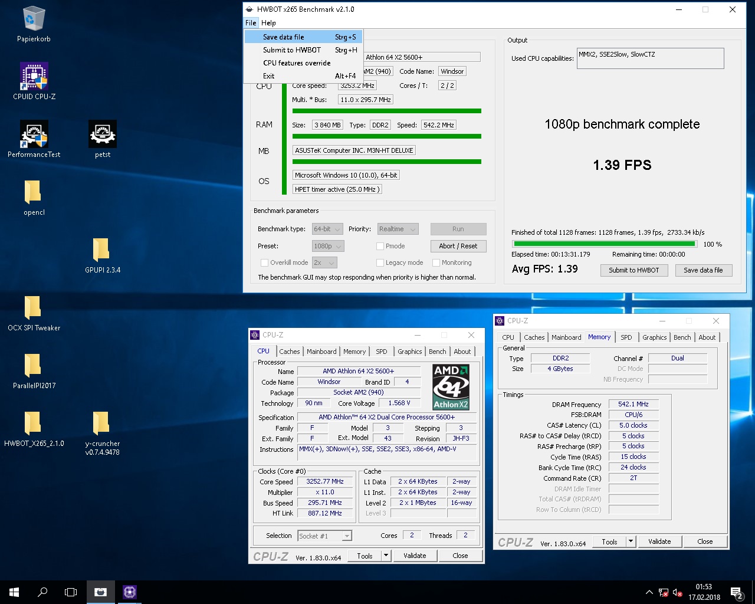The image size is (755, 604).
Task: Click Close in CPU-Z Memory window
Action: click(x=705, y=541)
